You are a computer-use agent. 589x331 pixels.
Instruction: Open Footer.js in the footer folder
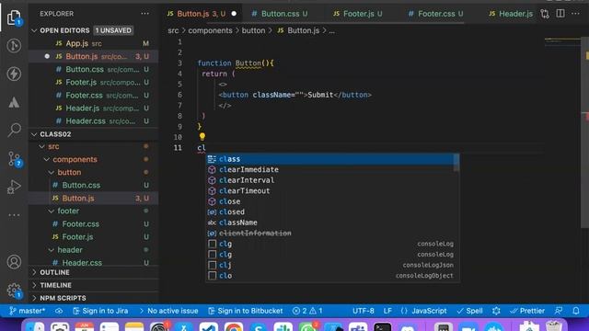94,237
